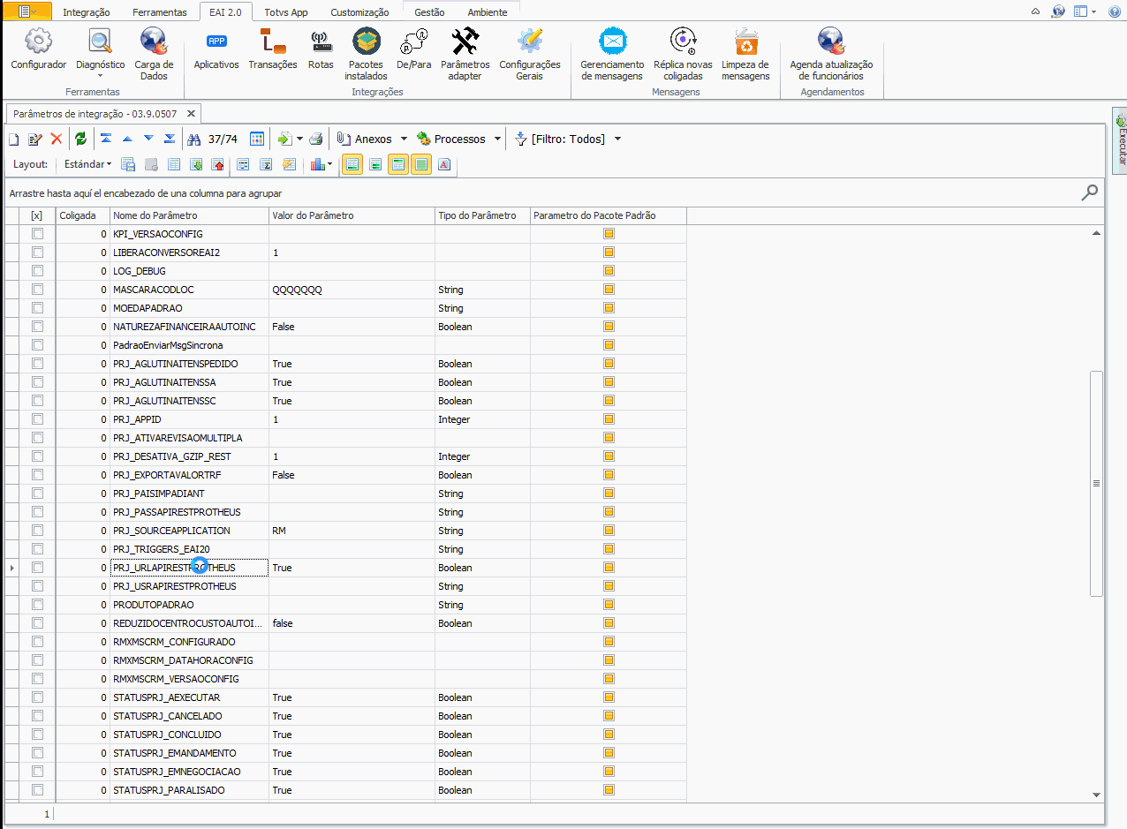1127x829 pixels.
Task: Click the new record icon
Action: click(x=14, y=139)
